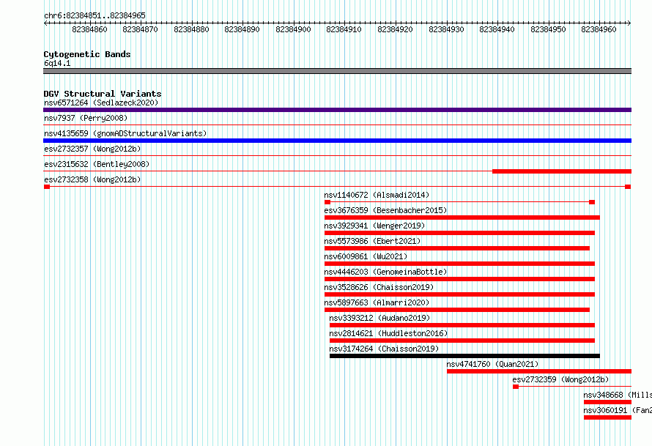The height and width of the screenshot is (446, 652).
Task: Open the nsv3174264 (Chaisson2019) label
Action: coord(384,349)
